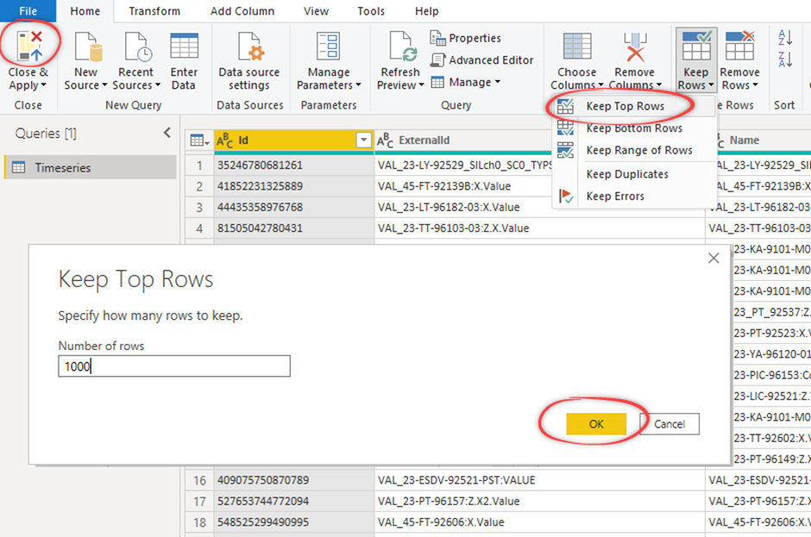Image resolution: width=811 pixels, height=537 pixels.
Task: Click the Close & Apply icon
Action: 28,47
